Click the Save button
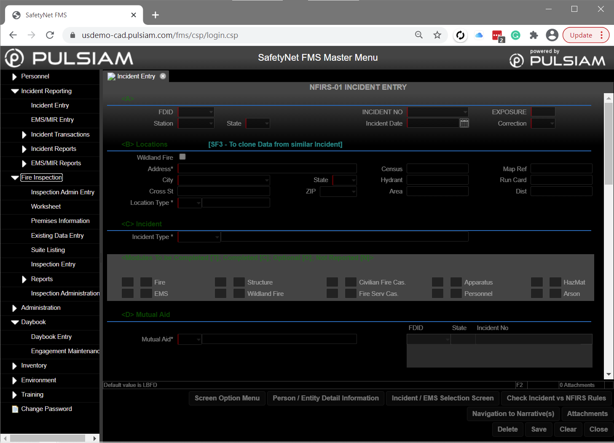The height and width of the screenshot is (443, 614). (x=539, y=429)
